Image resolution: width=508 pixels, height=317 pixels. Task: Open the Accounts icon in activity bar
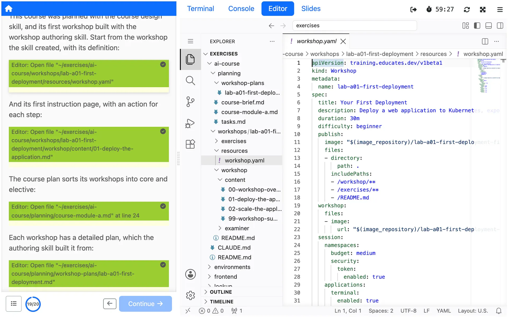click(x=190, y=274)
